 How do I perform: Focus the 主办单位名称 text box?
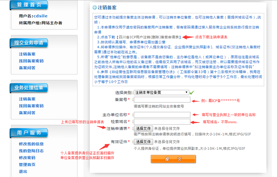[162, 115]
